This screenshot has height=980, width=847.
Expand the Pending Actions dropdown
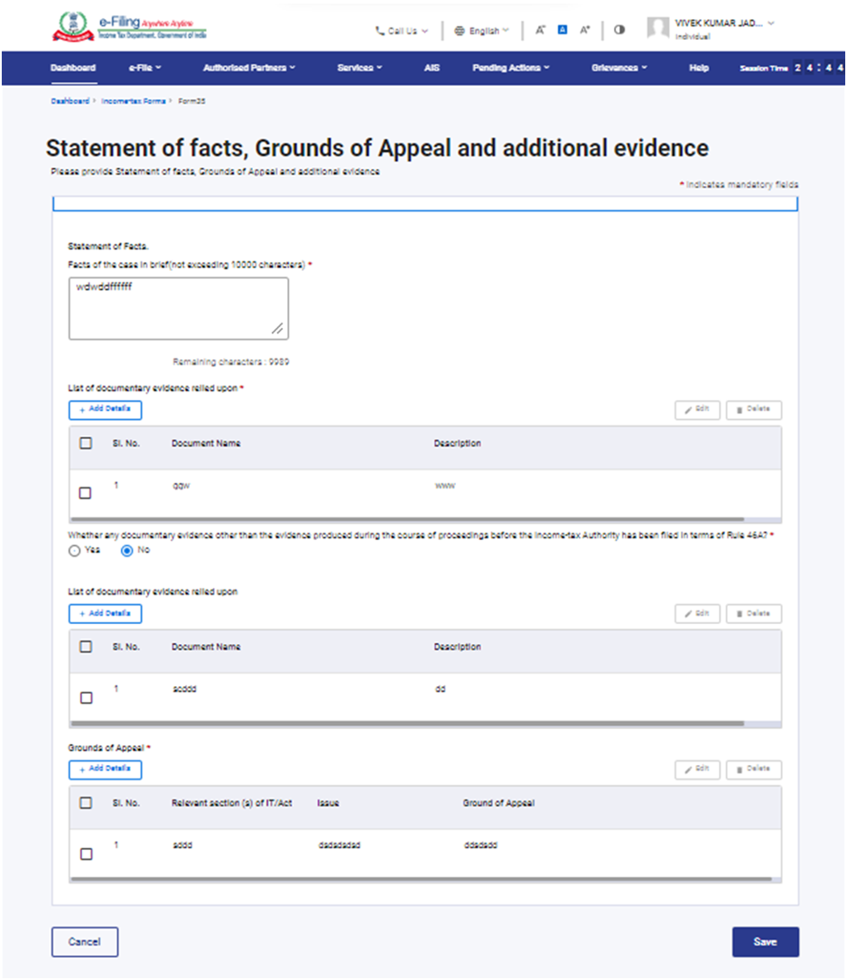coord(510,68)
